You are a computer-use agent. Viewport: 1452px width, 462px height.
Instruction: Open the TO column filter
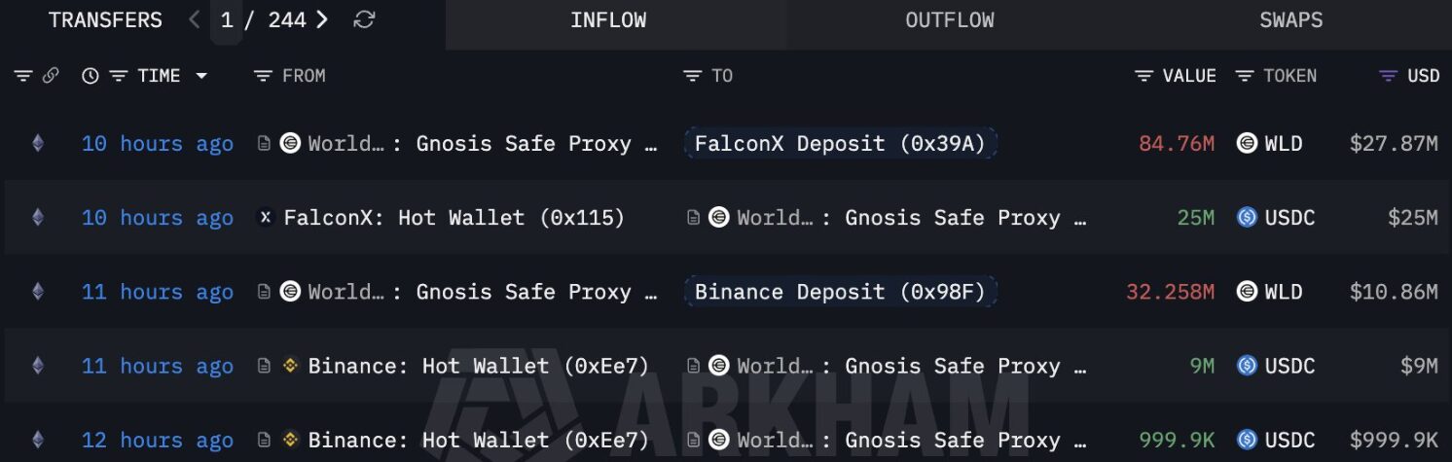pyautogui.click(x=692, y=76)
